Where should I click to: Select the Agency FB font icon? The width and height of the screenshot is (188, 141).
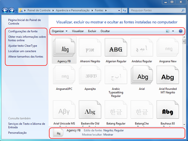tap(64, 47)
